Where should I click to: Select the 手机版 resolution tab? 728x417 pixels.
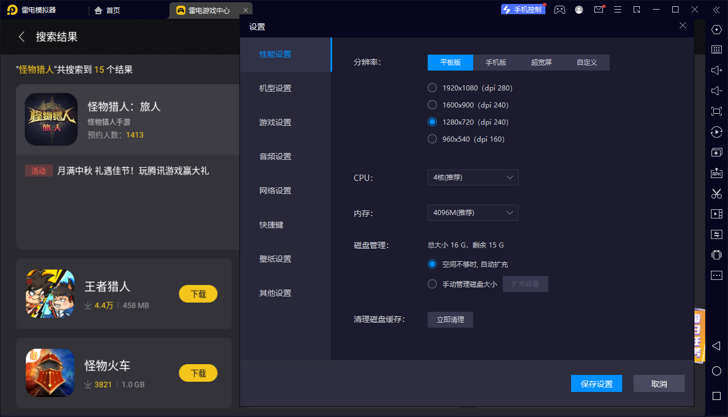click(496, 63)
